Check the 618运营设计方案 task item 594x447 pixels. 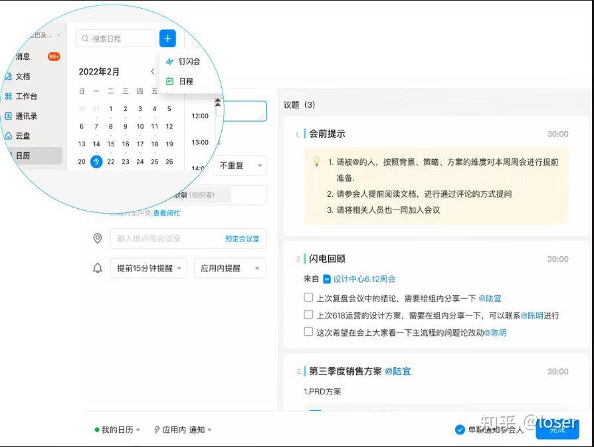coord(308,315)
